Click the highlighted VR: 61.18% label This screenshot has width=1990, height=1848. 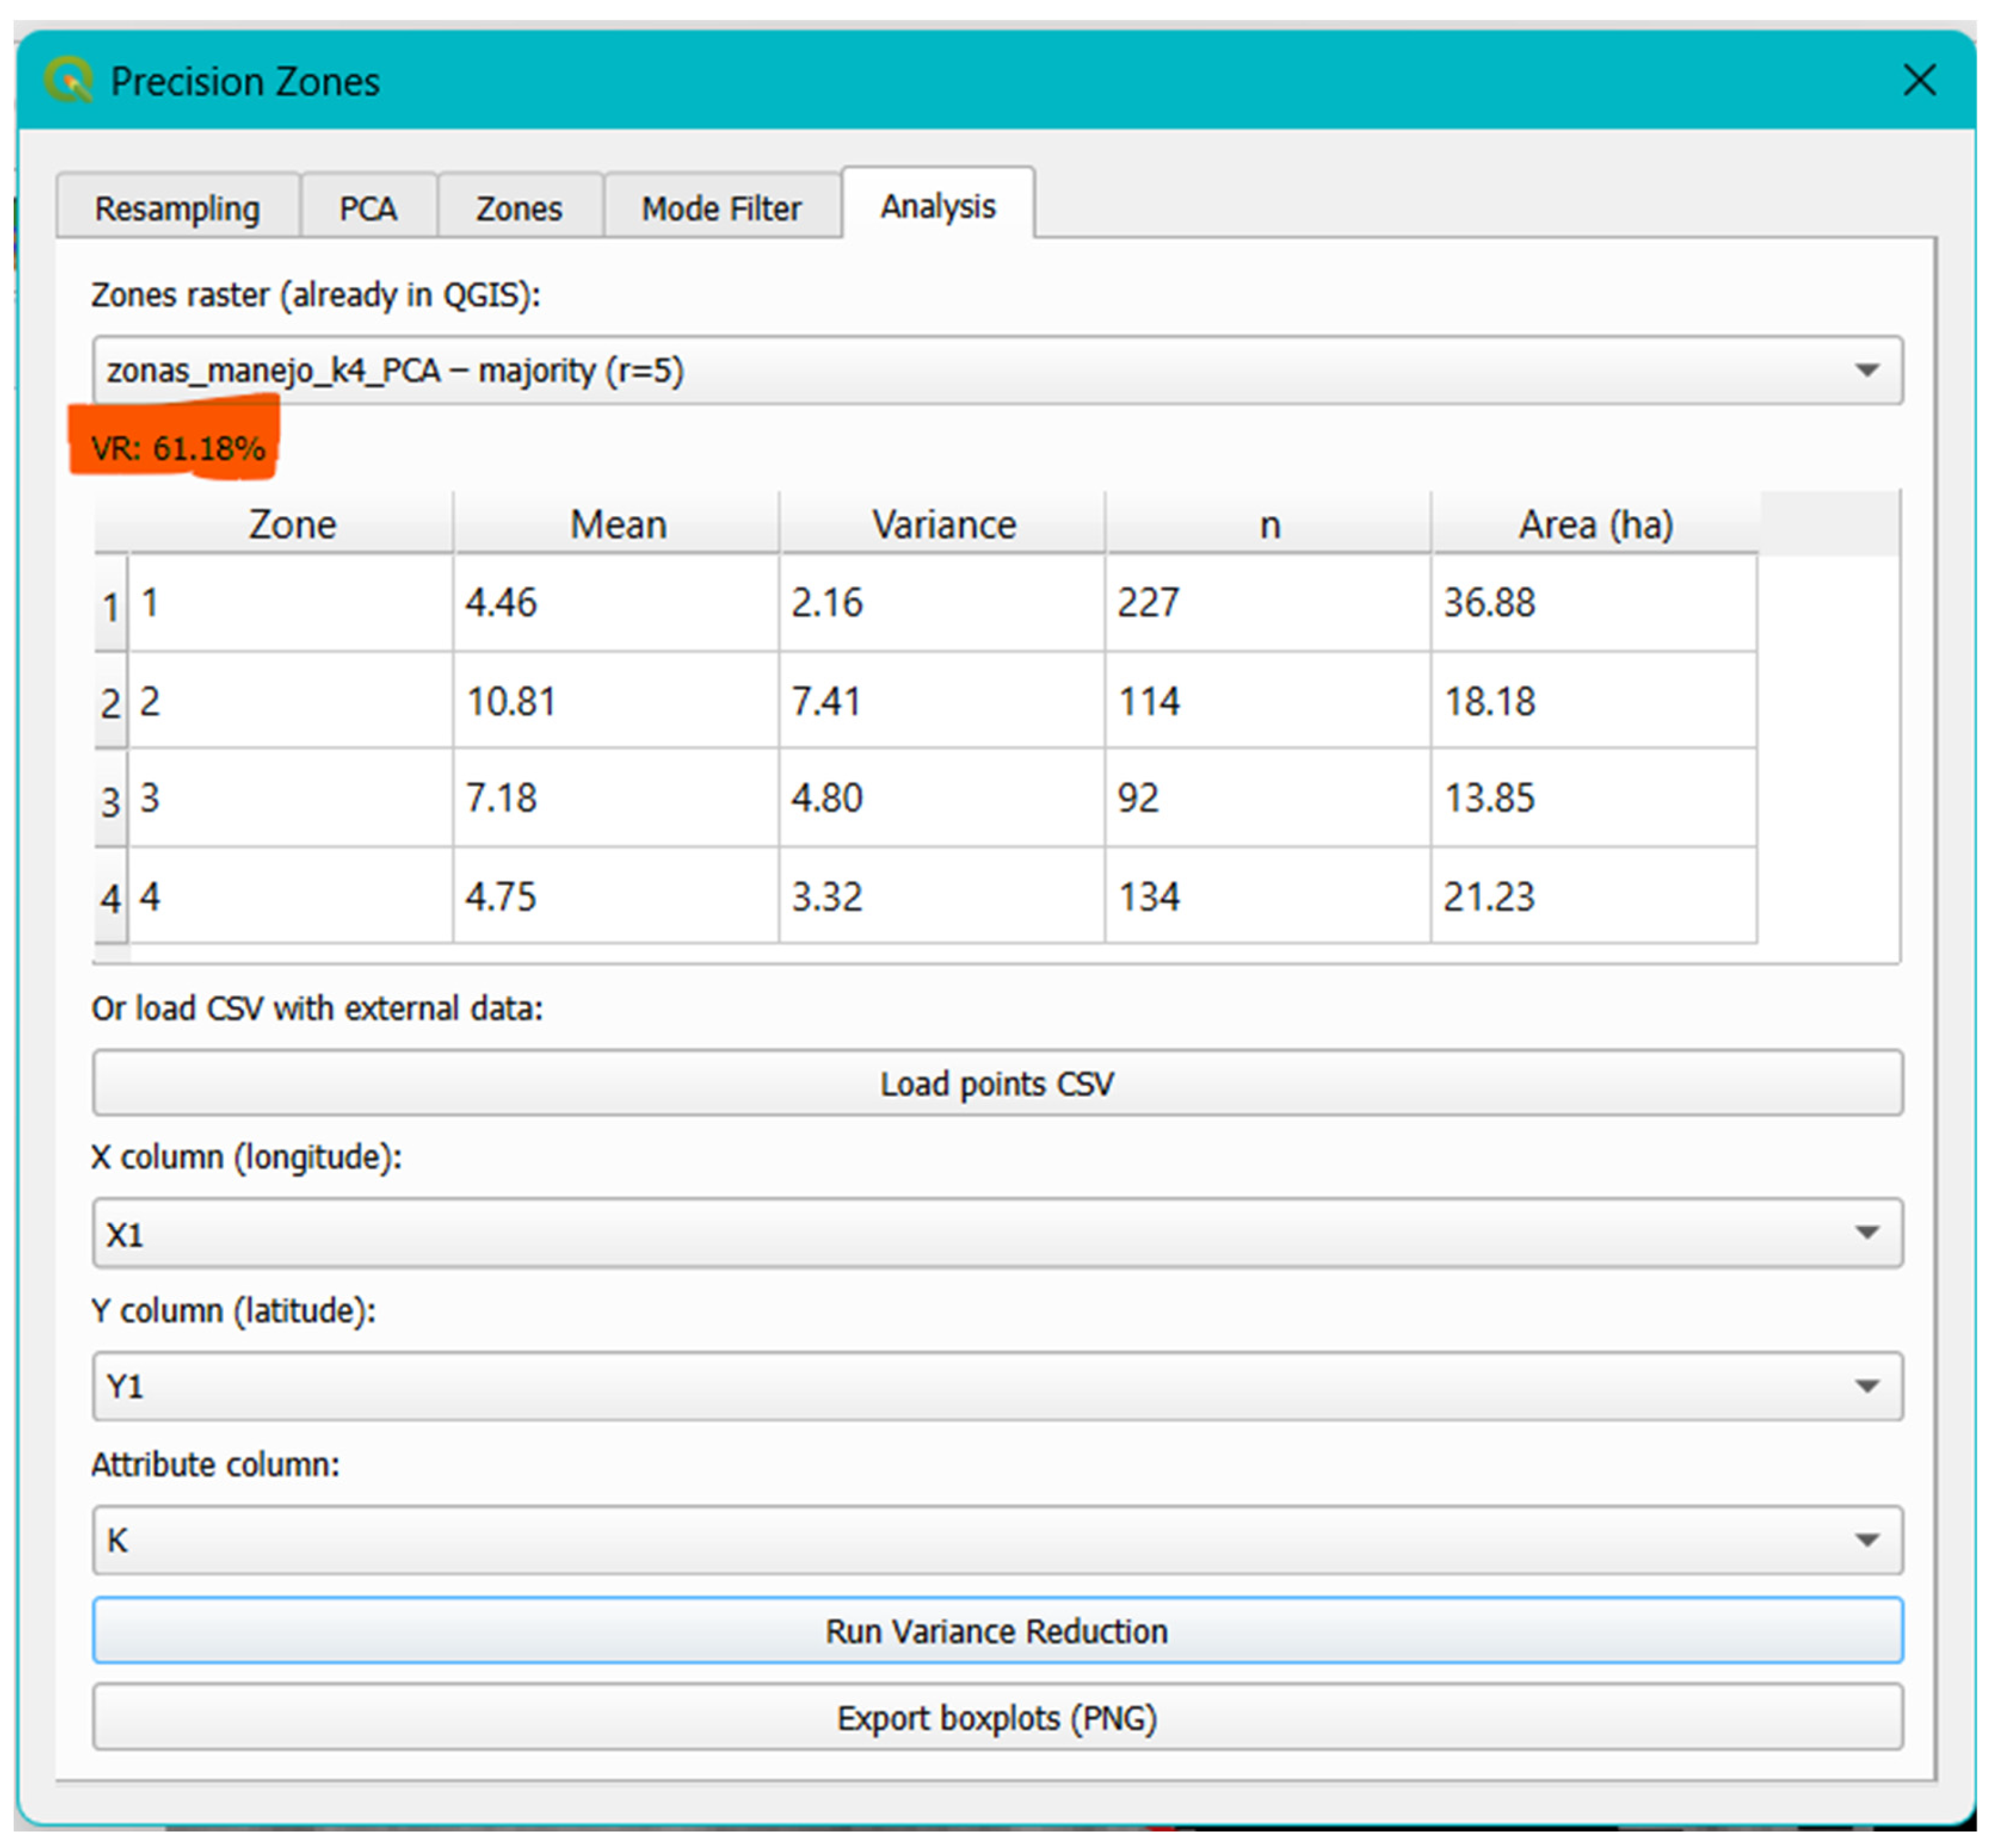(177, 447)
